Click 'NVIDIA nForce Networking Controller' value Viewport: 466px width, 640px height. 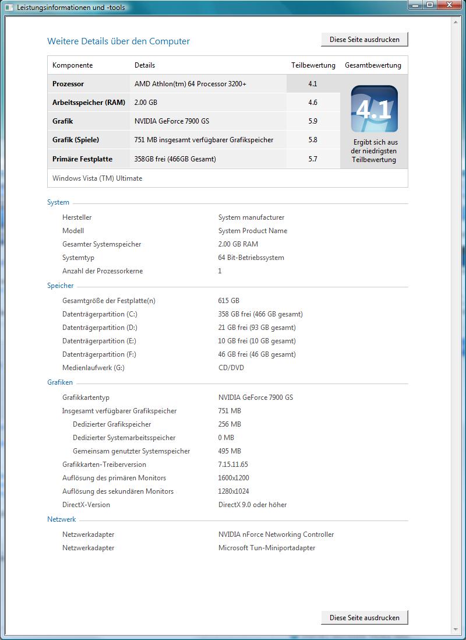pyautogui.click(x=276, y=534)
